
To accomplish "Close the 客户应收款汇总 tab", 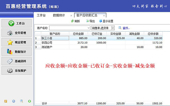I will pyautogui.click(x=104, y=15).
